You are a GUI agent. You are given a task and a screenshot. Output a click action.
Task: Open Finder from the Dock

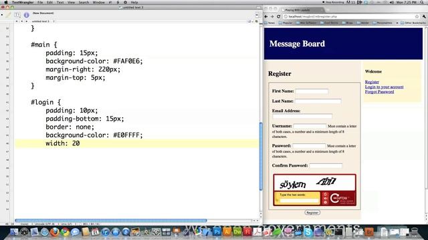point(14,232)
